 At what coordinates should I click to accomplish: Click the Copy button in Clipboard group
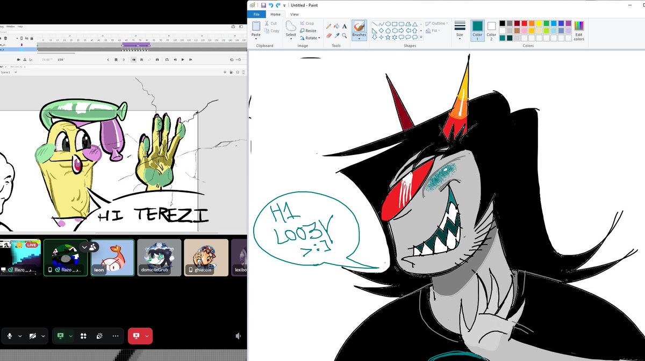271,31
